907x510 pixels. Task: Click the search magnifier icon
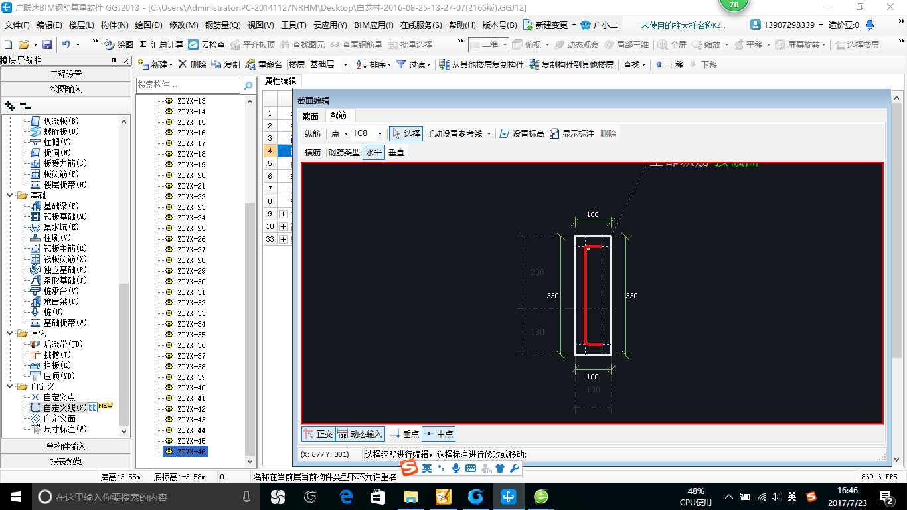click(248, 86)
